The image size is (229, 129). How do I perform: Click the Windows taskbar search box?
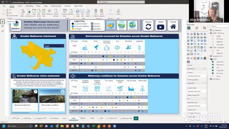tap(20, 126)
